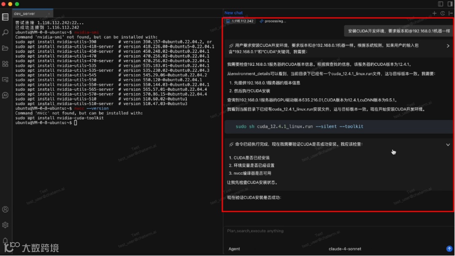Click the '现在验证CUDA安装是否成功' text
Screen dimensions: 455x256
point(254,198)
